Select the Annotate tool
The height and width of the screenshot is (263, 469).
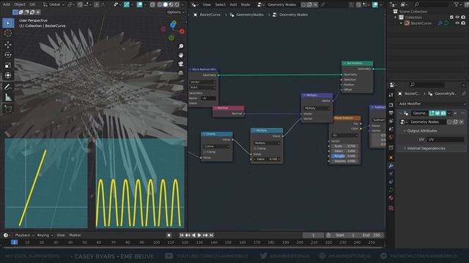8,87
